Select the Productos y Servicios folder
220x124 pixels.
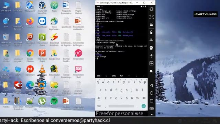tap(18, 24)
